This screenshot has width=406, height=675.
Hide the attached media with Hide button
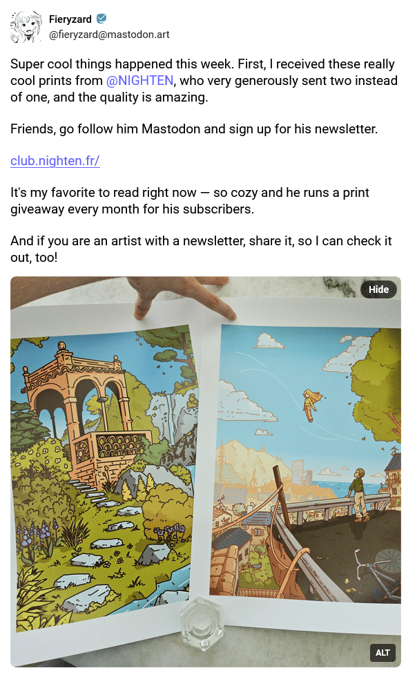click(378, 289)
